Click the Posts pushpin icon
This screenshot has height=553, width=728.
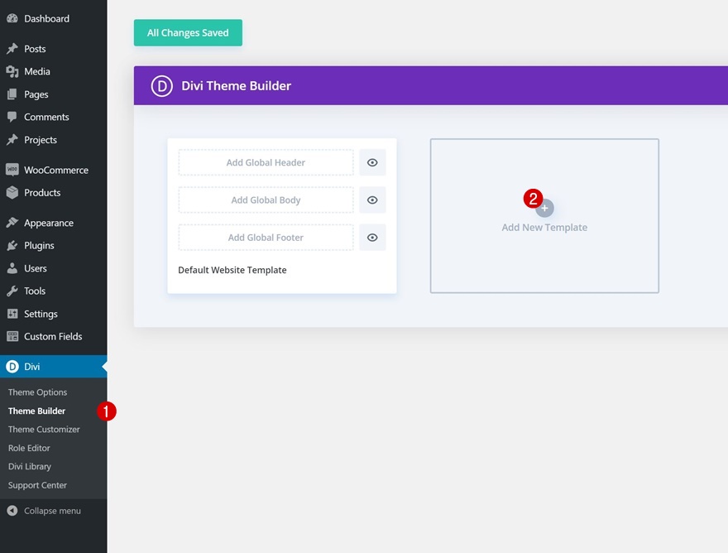(x=12, y=48)
